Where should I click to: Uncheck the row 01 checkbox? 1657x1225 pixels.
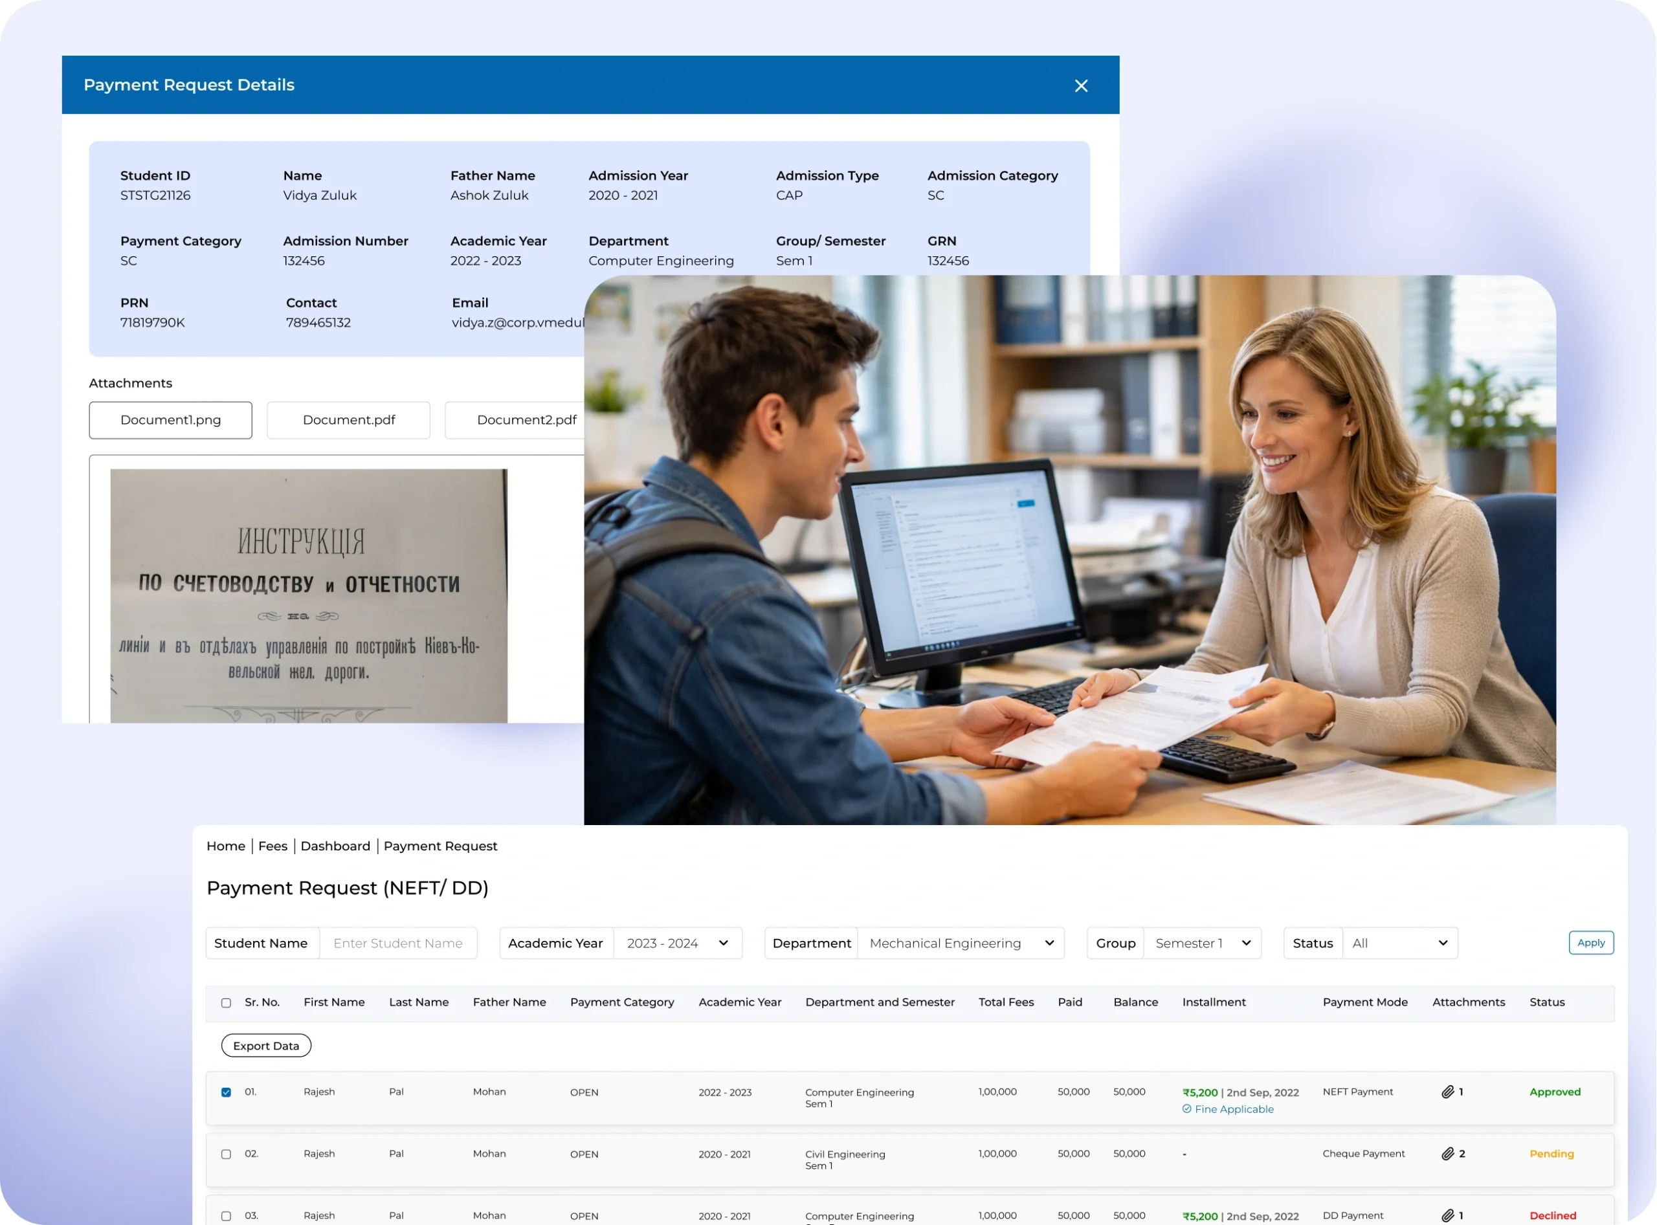coord(227,1092)
